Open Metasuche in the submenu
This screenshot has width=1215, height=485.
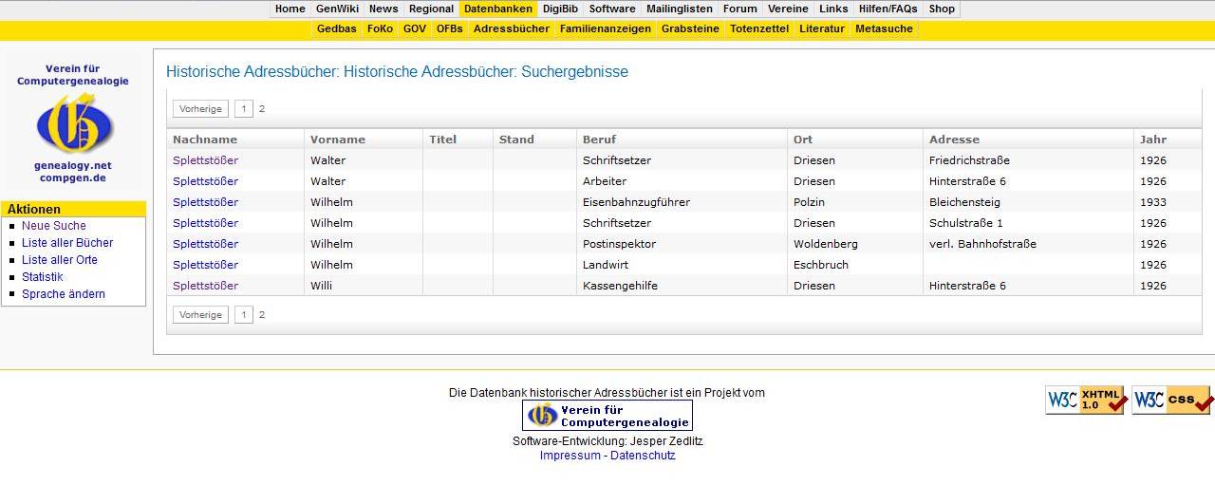(884, 28)
